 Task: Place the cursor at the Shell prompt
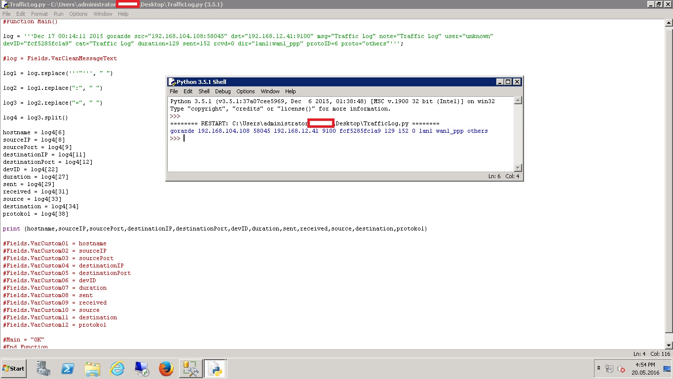tap(184, 138)
